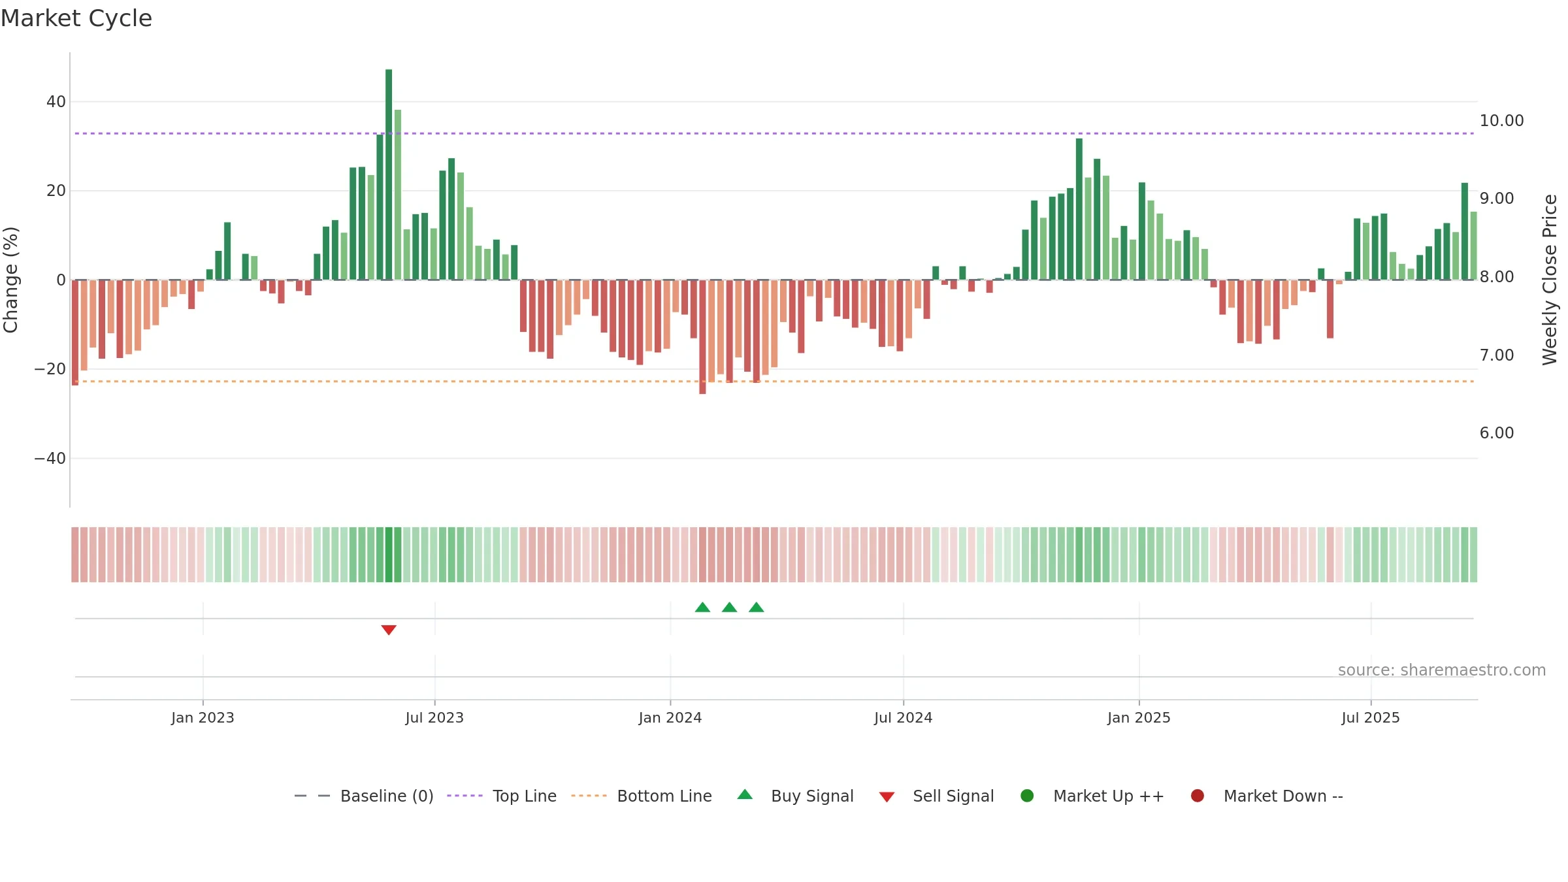Viewport: 1568px width, 882px height.
Task: Click the orange dotted bottom line on chart
Action: (774, 381)
